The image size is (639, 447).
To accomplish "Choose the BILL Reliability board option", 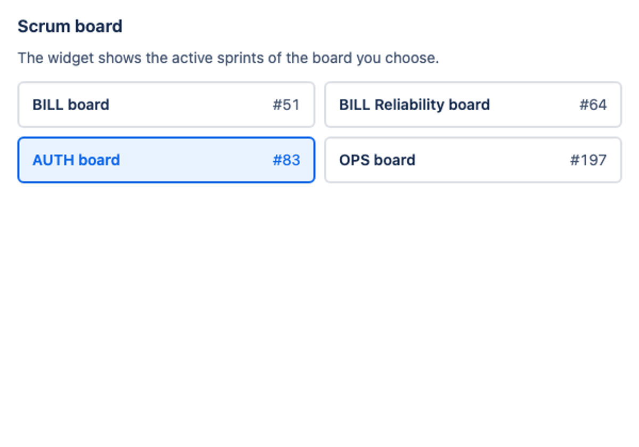I will coord(473,105).
